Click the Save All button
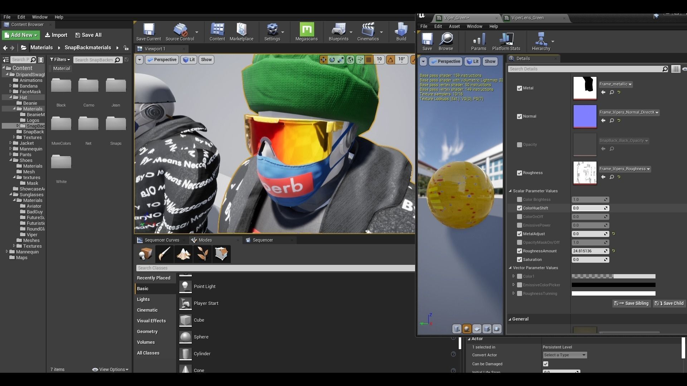The image size is (687, 386). (x=88, y=35)
